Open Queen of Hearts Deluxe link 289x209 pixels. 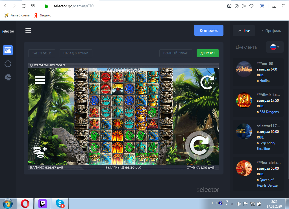pyautogui.click(x=267, y=183)
